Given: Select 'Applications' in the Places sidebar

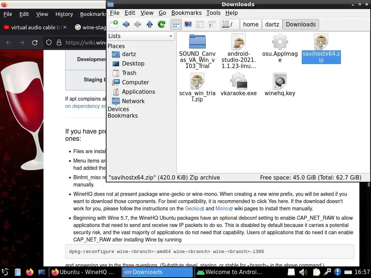Looking at the screenshot, I should (x=138, y=92).
